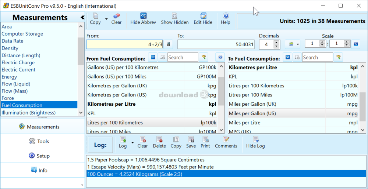Toggle Hide Abbrev in toolbar
The width and height of the screenshot is (368, 189).
[143, 19]
